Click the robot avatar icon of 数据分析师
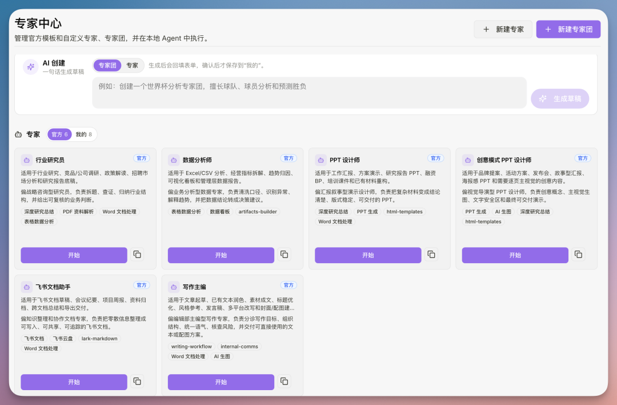This screenshot has width=617, height=405. tap(174, 160)
